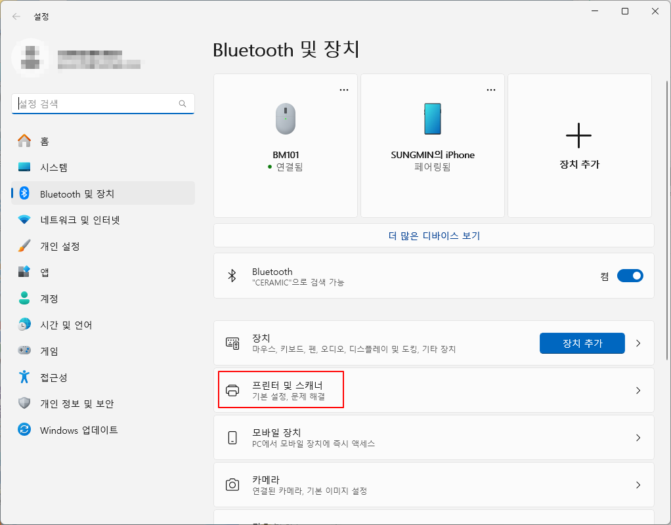The image size is (671, 525).
Task: Click the blue 장치 추가 button
Action: tap(582, 343)
